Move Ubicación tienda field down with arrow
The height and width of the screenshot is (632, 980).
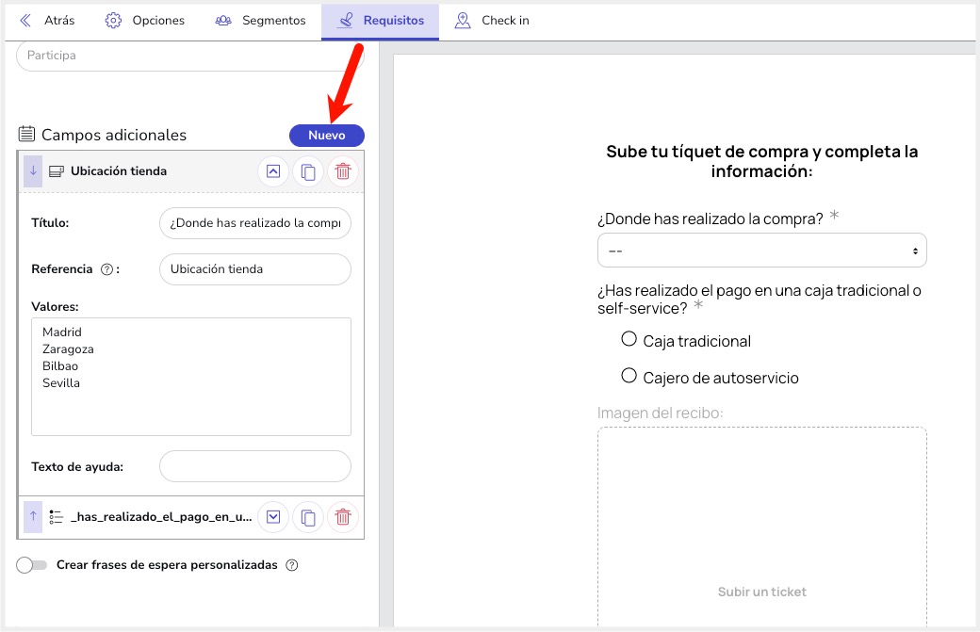[33, 171]
